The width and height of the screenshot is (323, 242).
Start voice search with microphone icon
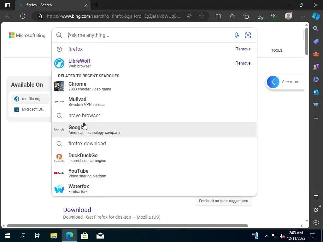(237, 35)
